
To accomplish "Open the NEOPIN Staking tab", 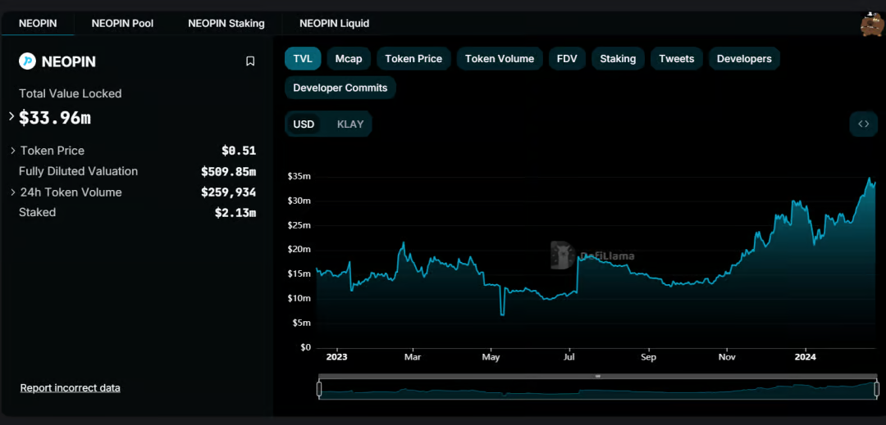I will click(x=226, y=23).
